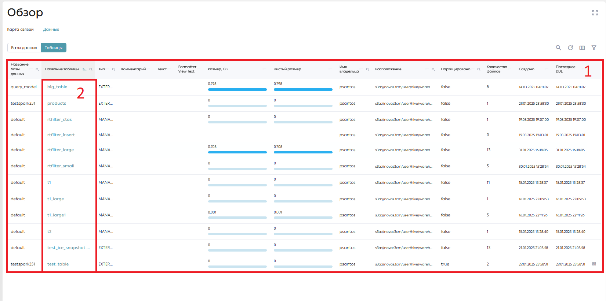Sort by Создано column

click(546, 69)
